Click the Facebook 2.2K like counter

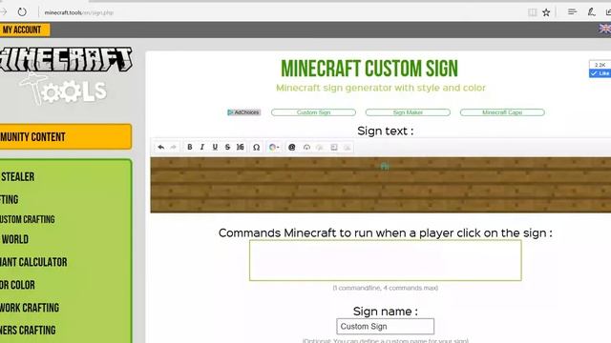[x=600, y=65]
